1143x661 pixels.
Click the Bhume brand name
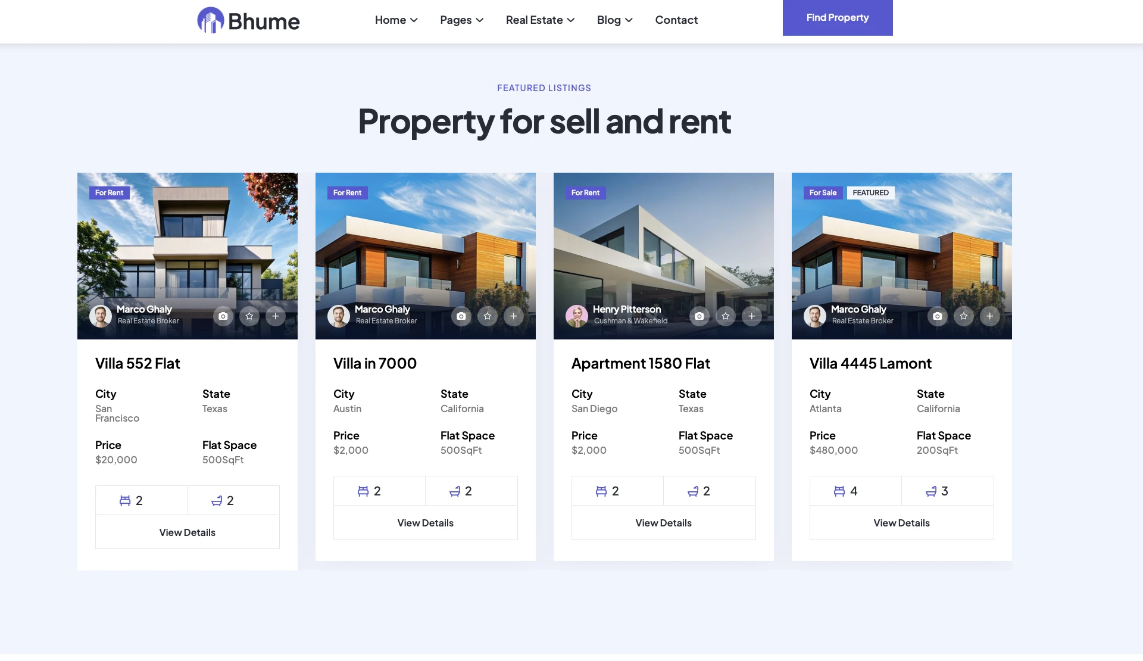tap(264, 21)
